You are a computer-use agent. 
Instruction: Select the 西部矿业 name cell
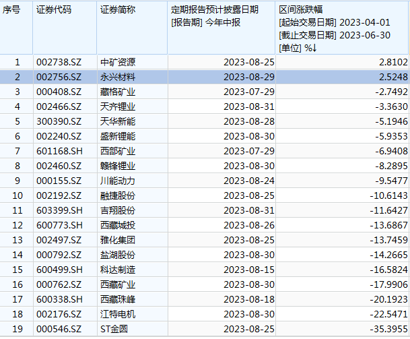pos(118,152)
